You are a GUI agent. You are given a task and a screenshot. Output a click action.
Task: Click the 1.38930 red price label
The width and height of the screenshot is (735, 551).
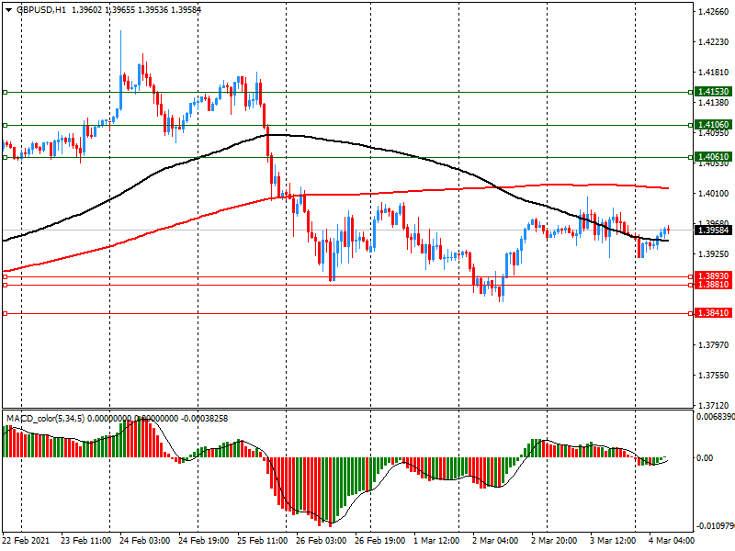click(713, 276)
